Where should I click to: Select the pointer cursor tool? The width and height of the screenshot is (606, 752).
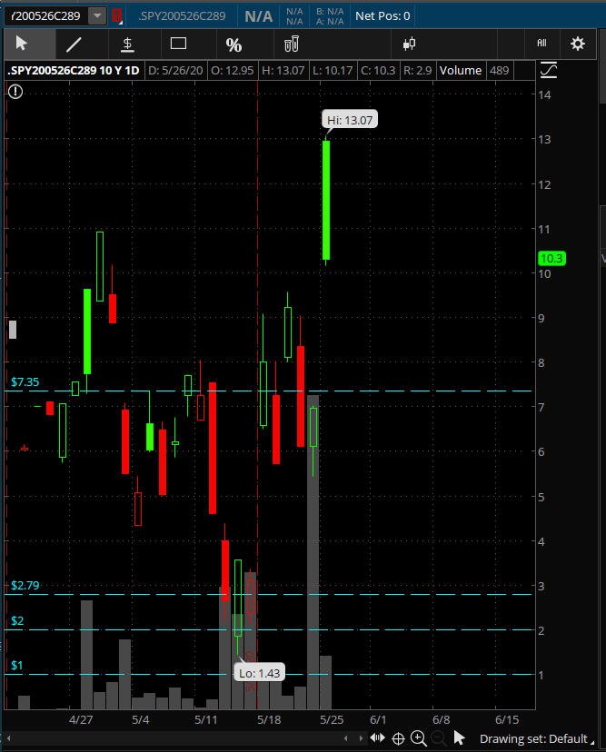click(22, 44)
